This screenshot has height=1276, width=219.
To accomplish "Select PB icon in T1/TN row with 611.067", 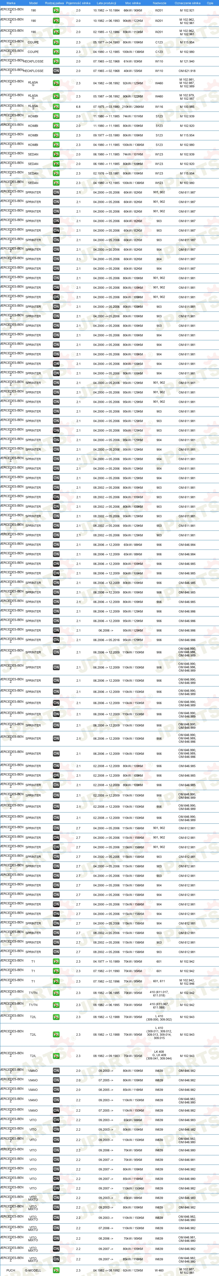I will (56, 1005).
